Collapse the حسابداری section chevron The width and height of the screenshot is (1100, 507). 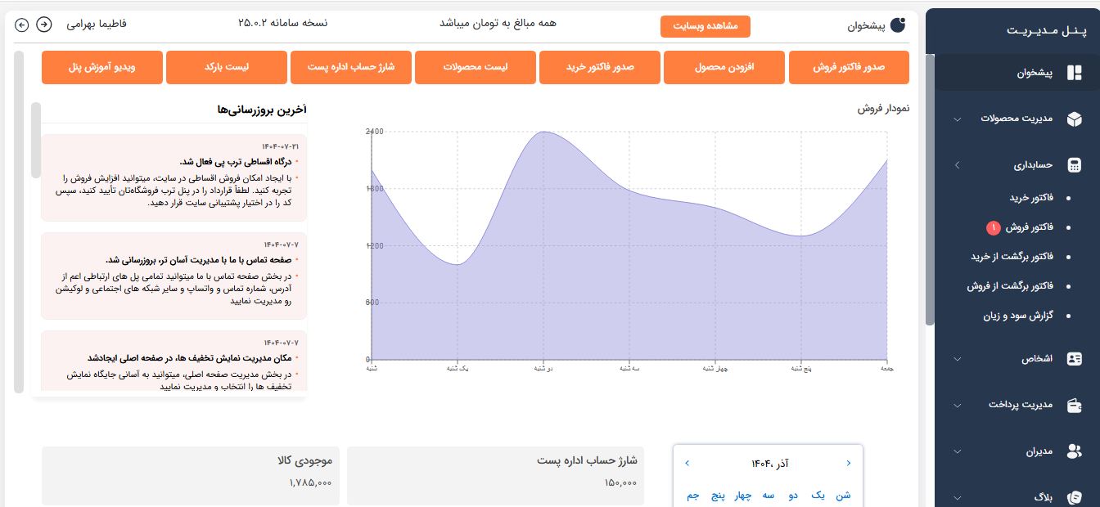pos(958,165)
